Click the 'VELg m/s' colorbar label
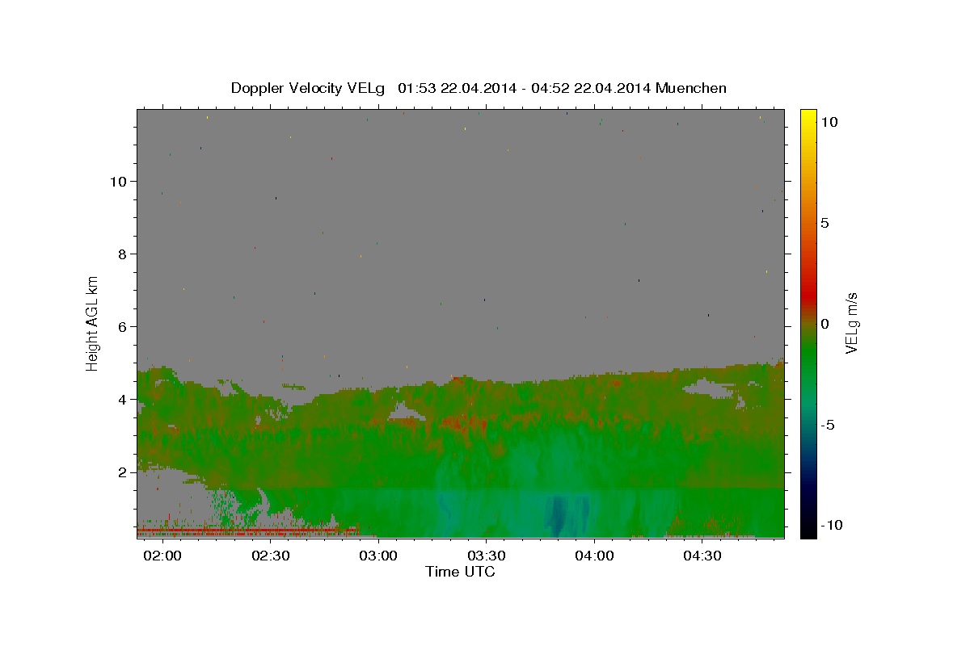The height and width of the screenshot is (646, 970). [851, 323]
